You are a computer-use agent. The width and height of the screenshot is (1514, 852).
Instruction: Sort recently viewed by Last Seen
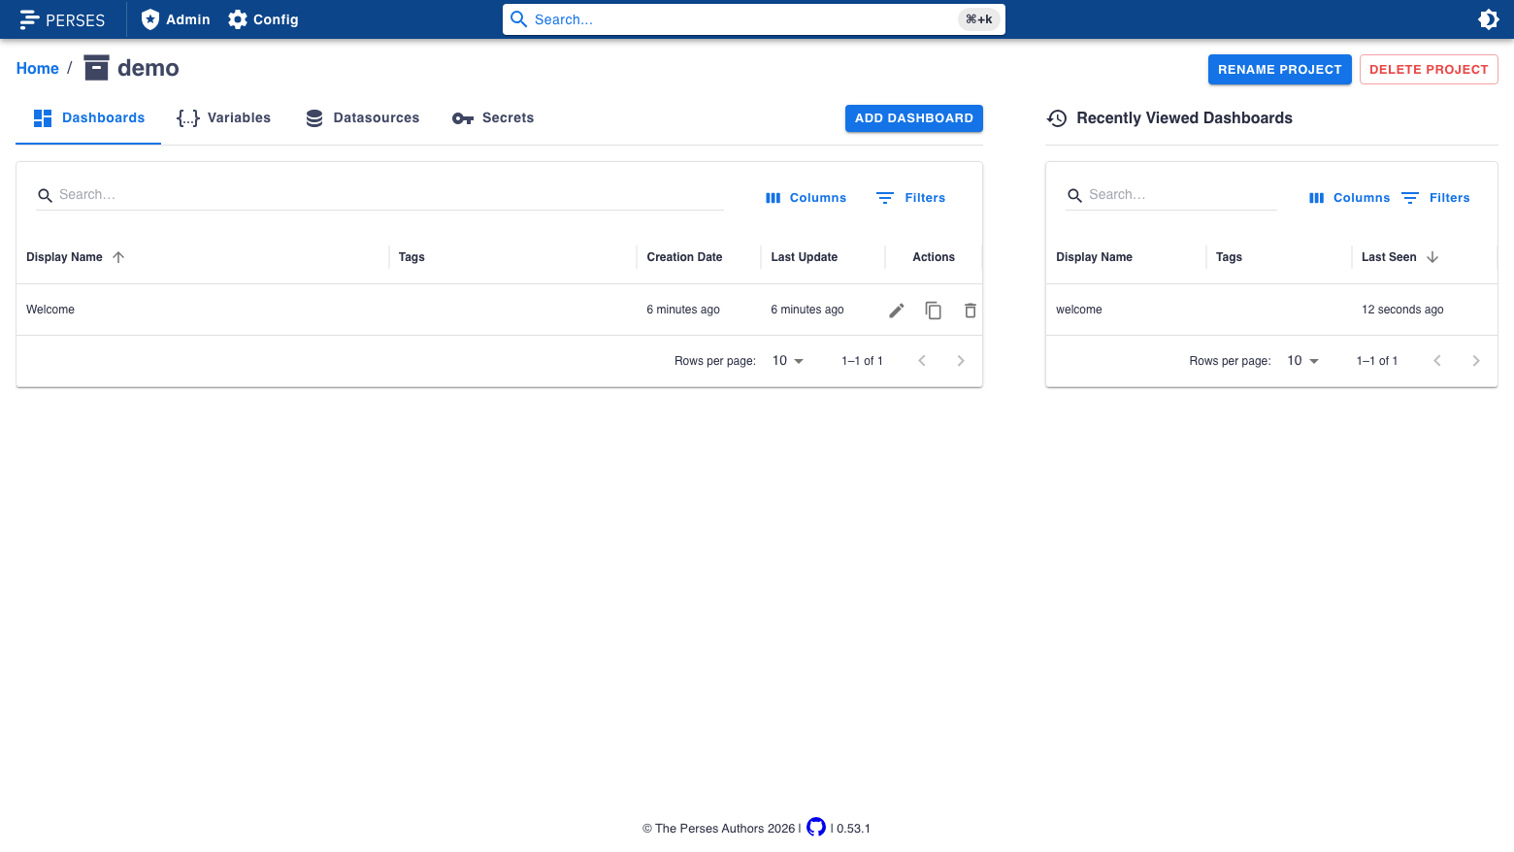coord(1389,257)
